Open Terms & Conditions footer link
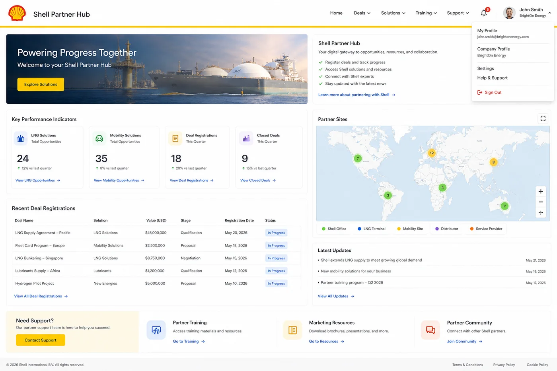This screenshot has width=557, height=371. click(467, 365)
